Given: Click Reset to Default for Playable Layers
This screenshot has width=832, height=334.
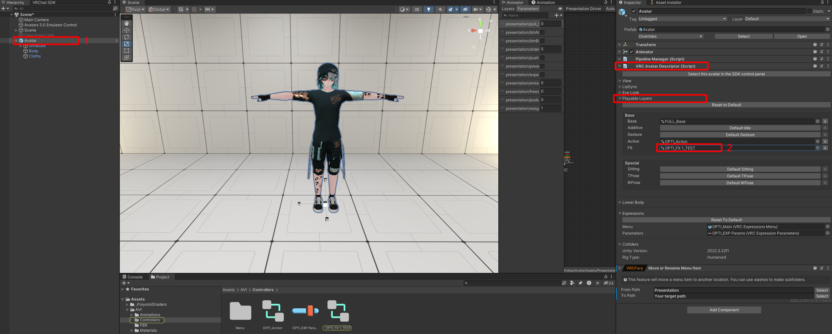Looking at the screenshot, I should click(x=726, y=105).
